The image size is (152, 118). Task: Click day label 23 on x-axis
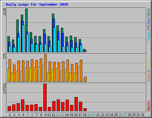(107, 115)
